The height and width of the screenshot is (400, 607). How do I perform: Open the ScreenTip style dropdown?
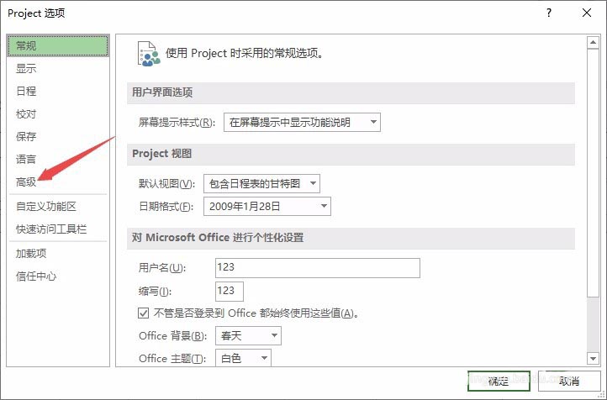pos(302,123)
